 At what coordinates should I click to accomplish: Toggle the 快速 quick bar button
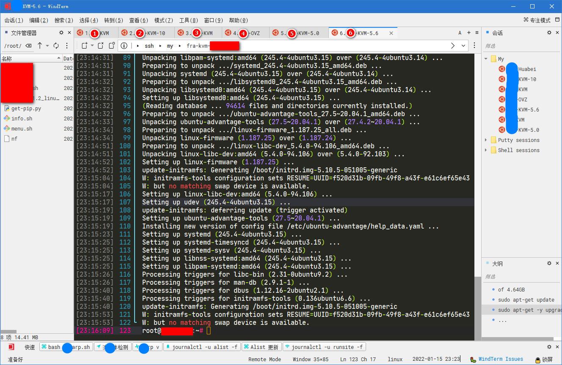[x=30, y=347]
